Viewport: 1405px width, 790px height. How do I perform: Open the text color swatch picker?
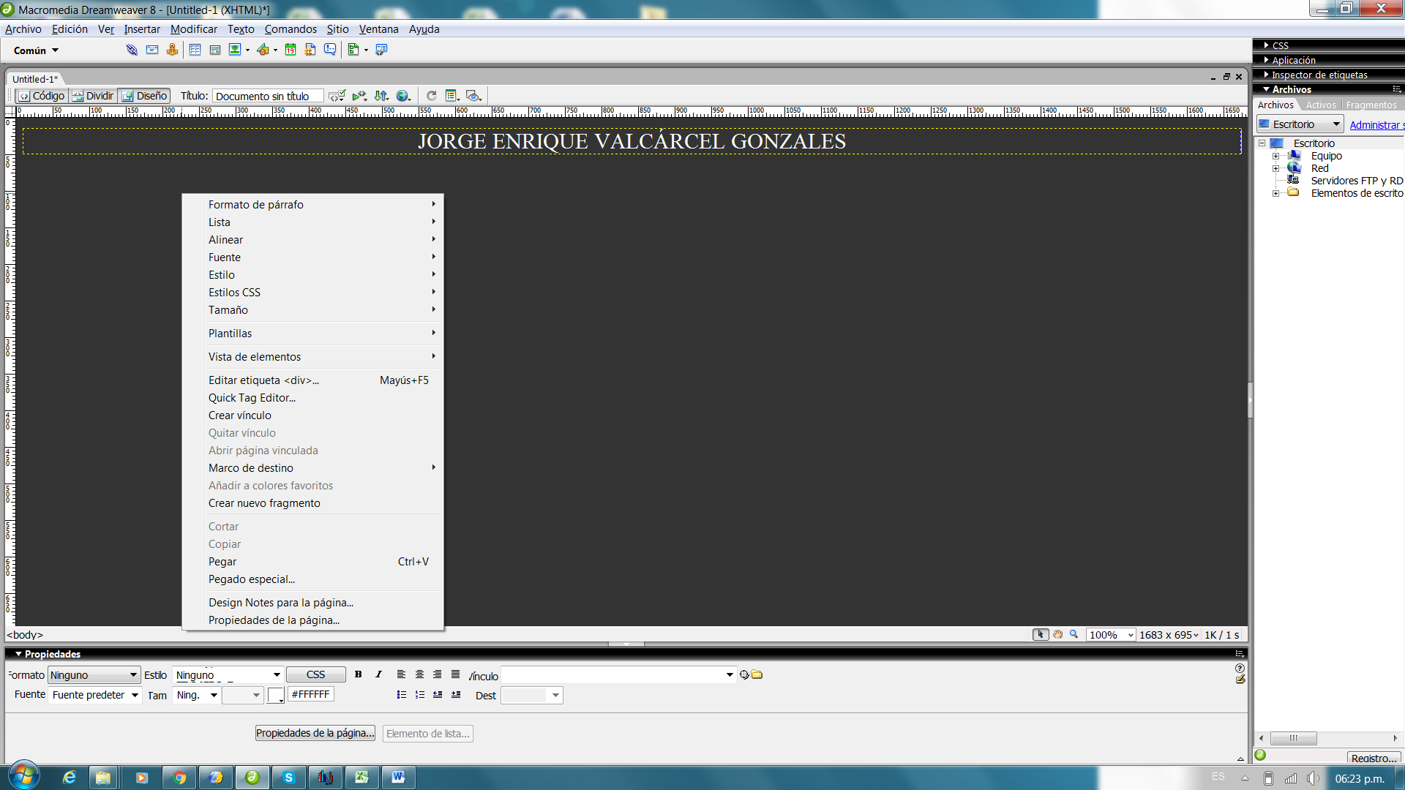[275, 695]
